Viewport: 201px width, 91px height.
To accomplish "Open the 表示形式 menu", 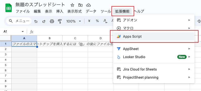I will pos(74,11).
